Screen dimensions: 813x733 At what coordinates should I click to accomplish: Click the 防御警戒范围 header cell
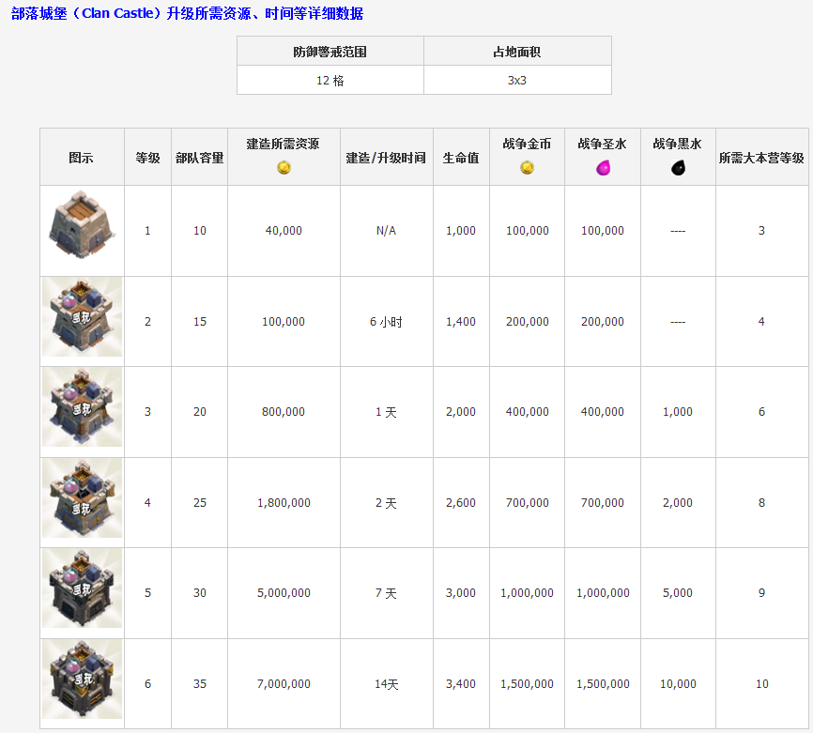330,51
